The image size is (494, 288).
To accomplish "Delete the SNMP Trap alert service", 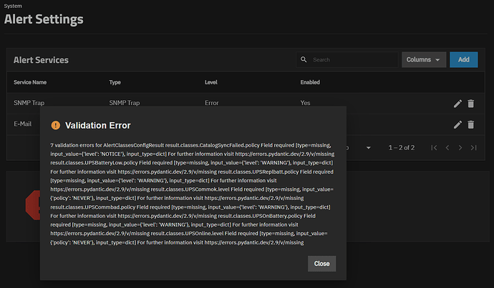I will point(471,104).
